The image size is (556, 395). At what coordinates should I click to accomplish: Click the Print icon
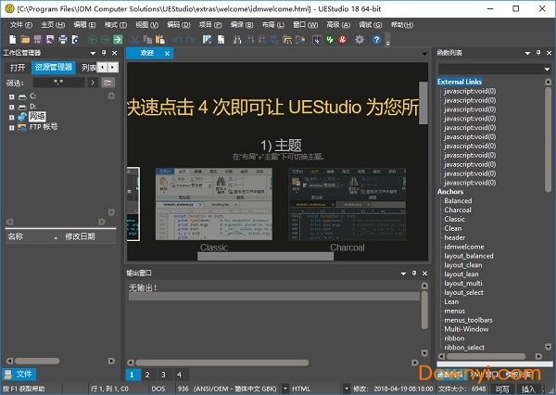click(63, 39)
